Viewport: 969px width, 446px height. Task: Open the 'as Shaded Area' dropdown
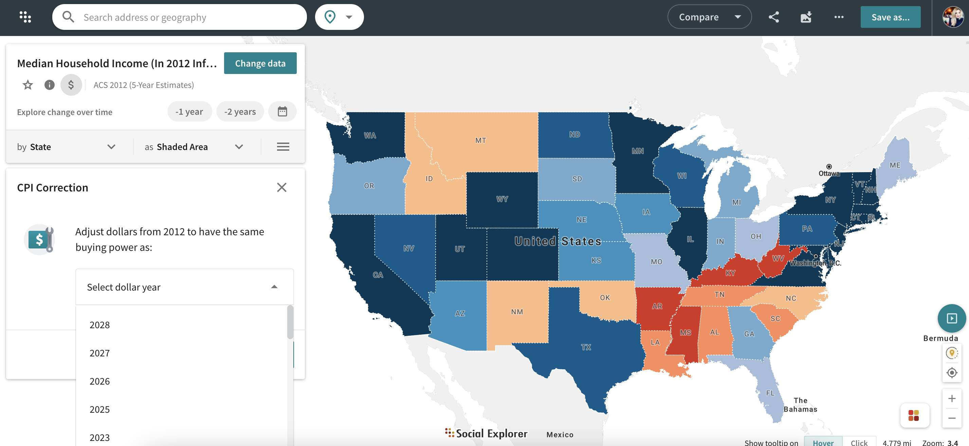tap(194, 147)
